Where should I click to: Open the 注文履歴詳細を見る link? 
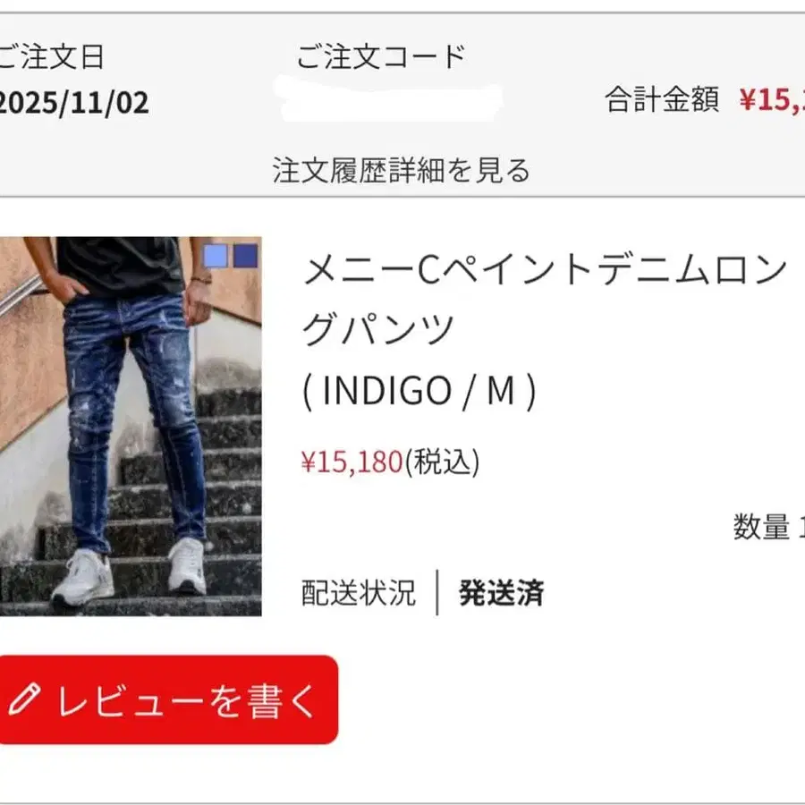[x=401, y=171]
